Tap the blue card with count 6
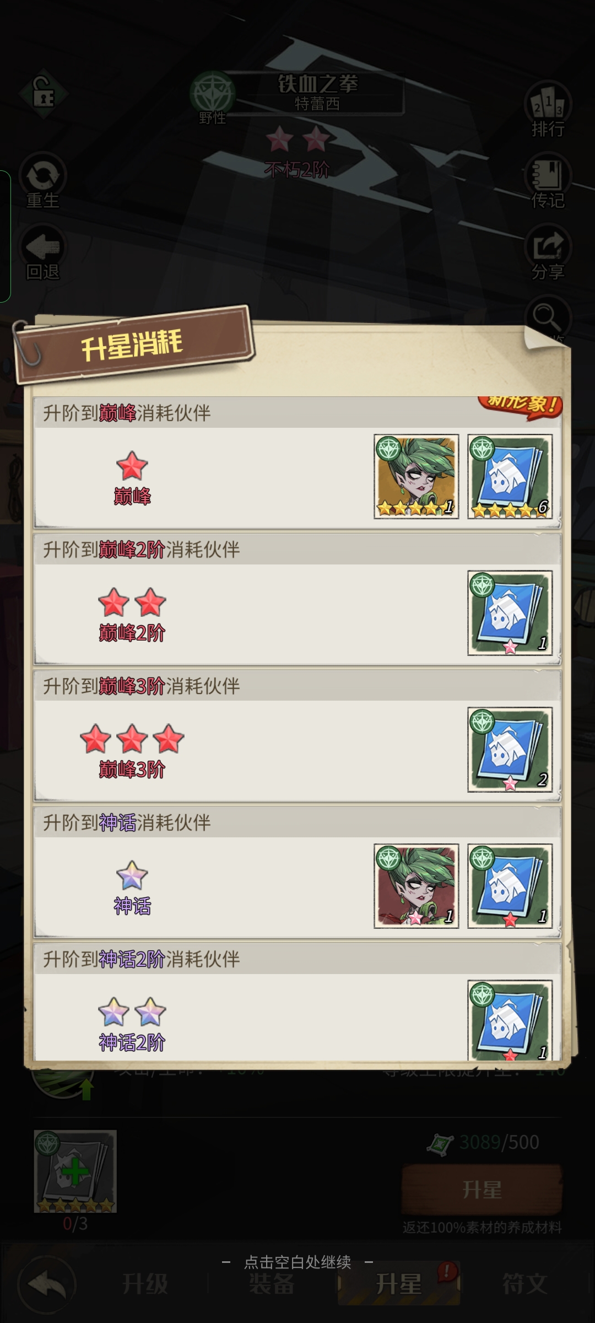The width and height of the screenshot is (595, 1323). click(510, 476)
